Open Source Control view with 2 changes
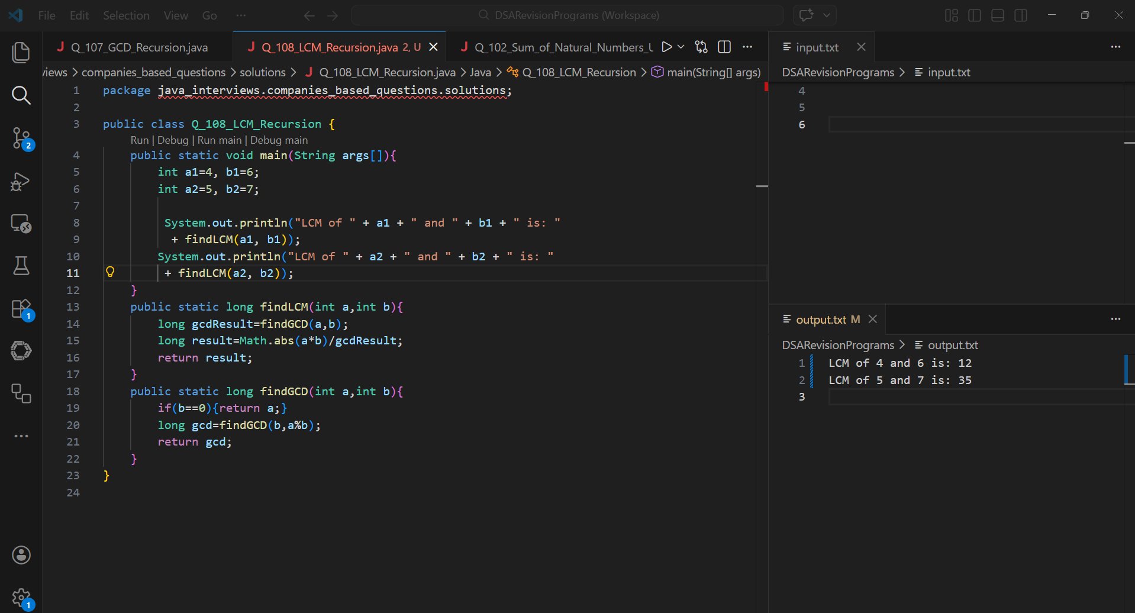Image resolution: width=1135 pixels, height=613 pixels. point(21,138)
